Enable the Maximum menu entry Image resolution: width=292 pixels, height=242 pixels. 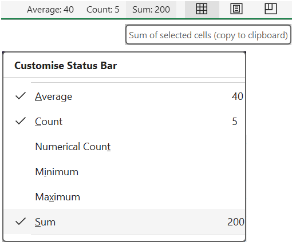(124, 197)
